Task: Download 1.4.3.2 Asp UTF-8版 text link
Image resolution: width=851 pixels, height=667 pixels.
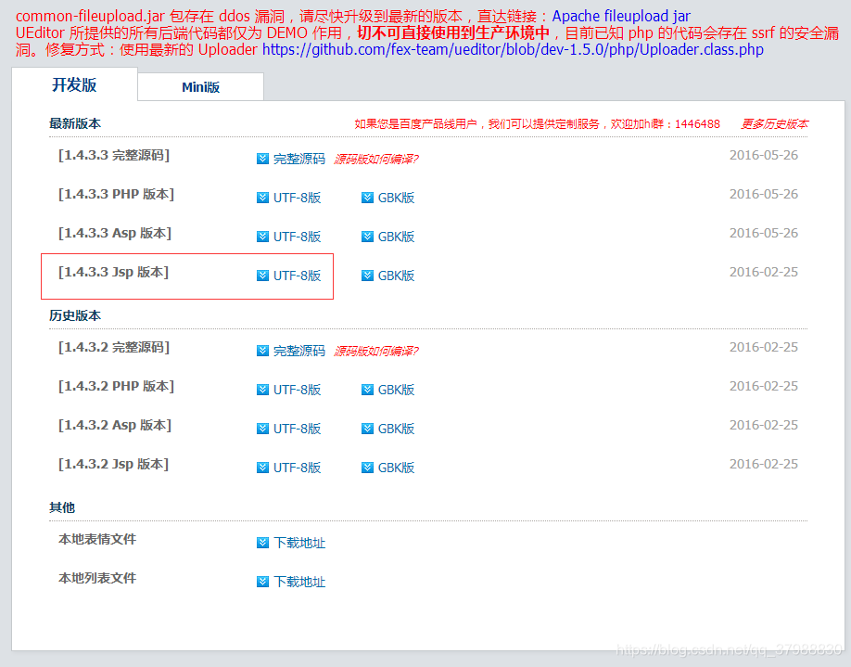Action: pyautogui.click(x=297, y=430)
